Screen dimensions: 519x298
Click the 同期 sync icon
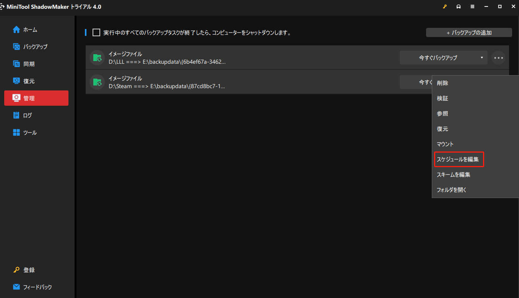16,64
